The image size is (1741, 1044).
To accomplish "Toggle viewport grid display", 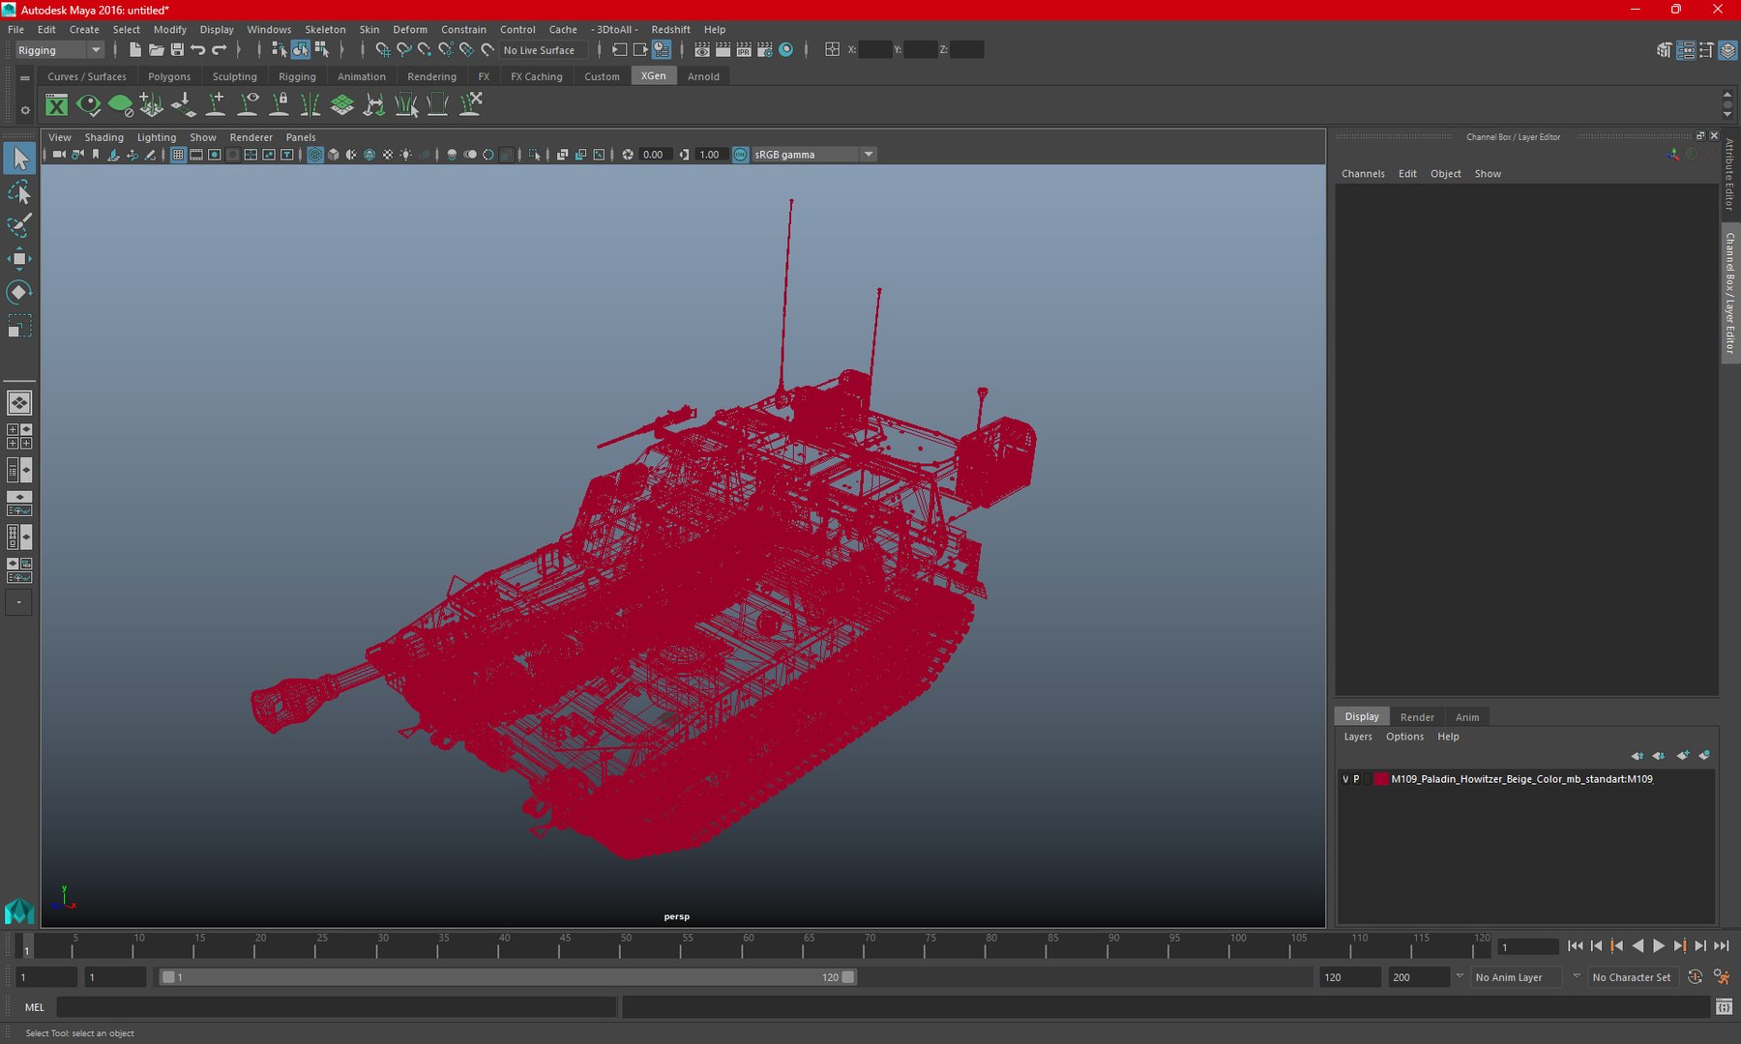I will coord(178,155).
